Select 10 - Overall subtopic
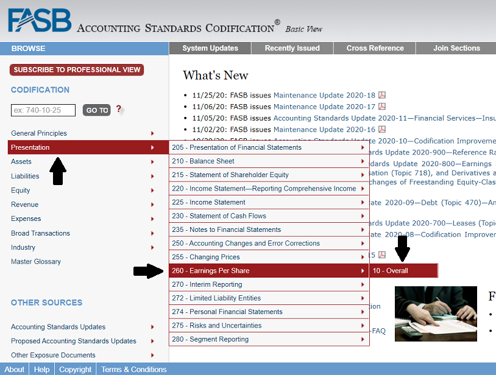 point(403,271)
